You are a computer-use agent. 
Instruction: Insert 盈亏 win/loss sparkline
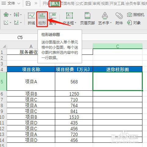[53, 19]
